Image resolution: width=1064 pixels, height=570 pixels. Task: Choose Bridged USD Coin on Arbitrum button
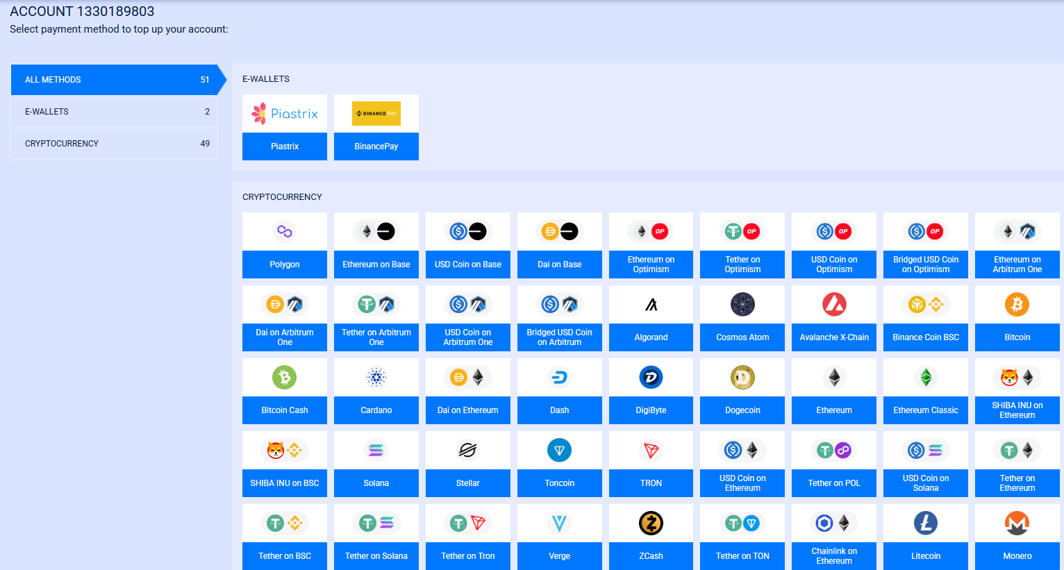[x=560, y=337]
